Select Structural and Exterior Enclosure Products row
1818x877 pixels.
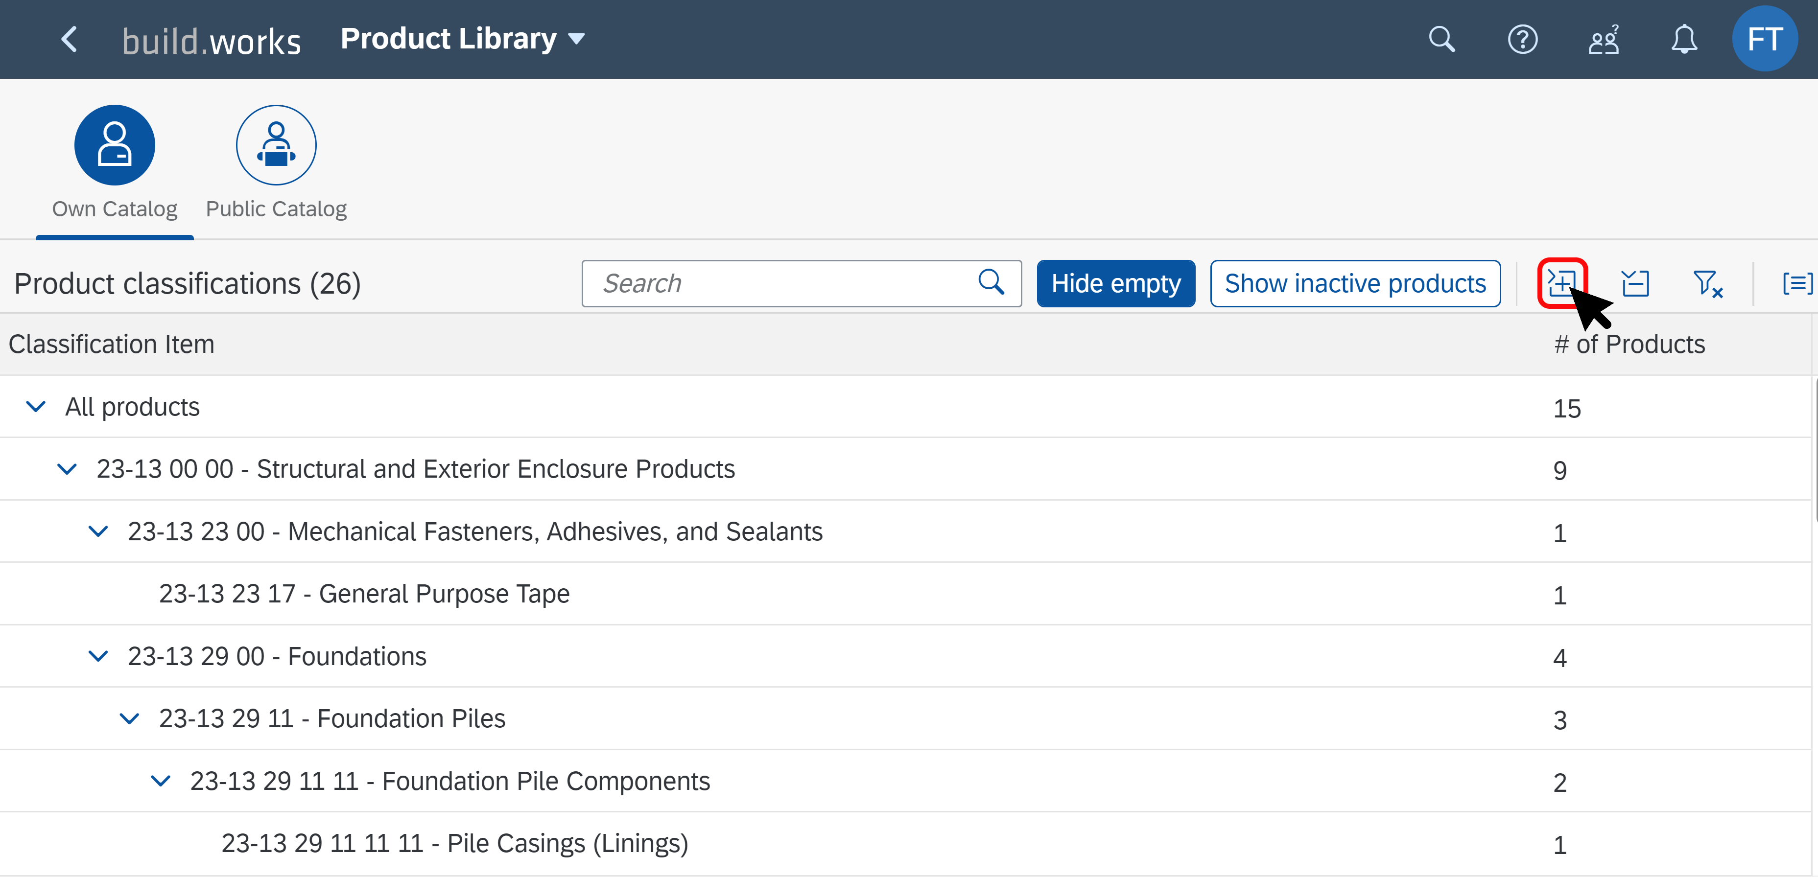click(x=905, y=469)
